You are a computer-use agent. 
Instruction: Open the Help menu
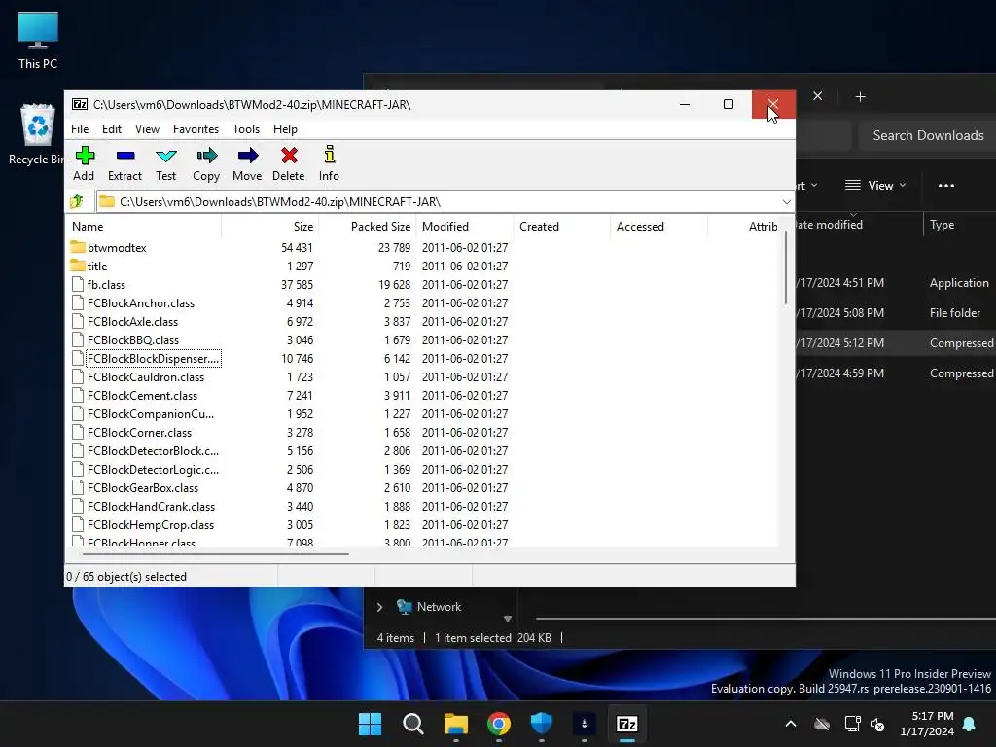click(285, 129)
